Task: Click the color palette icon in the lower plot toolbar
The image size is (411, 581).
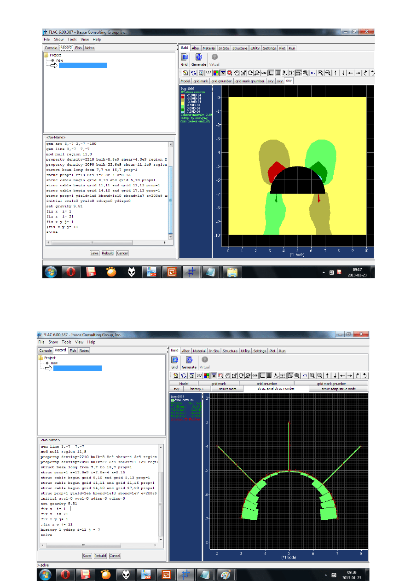Action: pos(207,375)
